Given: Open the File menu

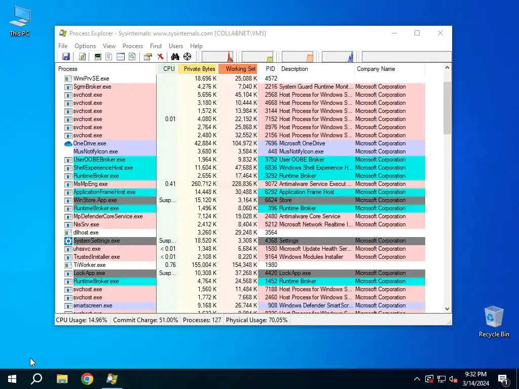Looking at the screenshot, I should pos(63,46).
